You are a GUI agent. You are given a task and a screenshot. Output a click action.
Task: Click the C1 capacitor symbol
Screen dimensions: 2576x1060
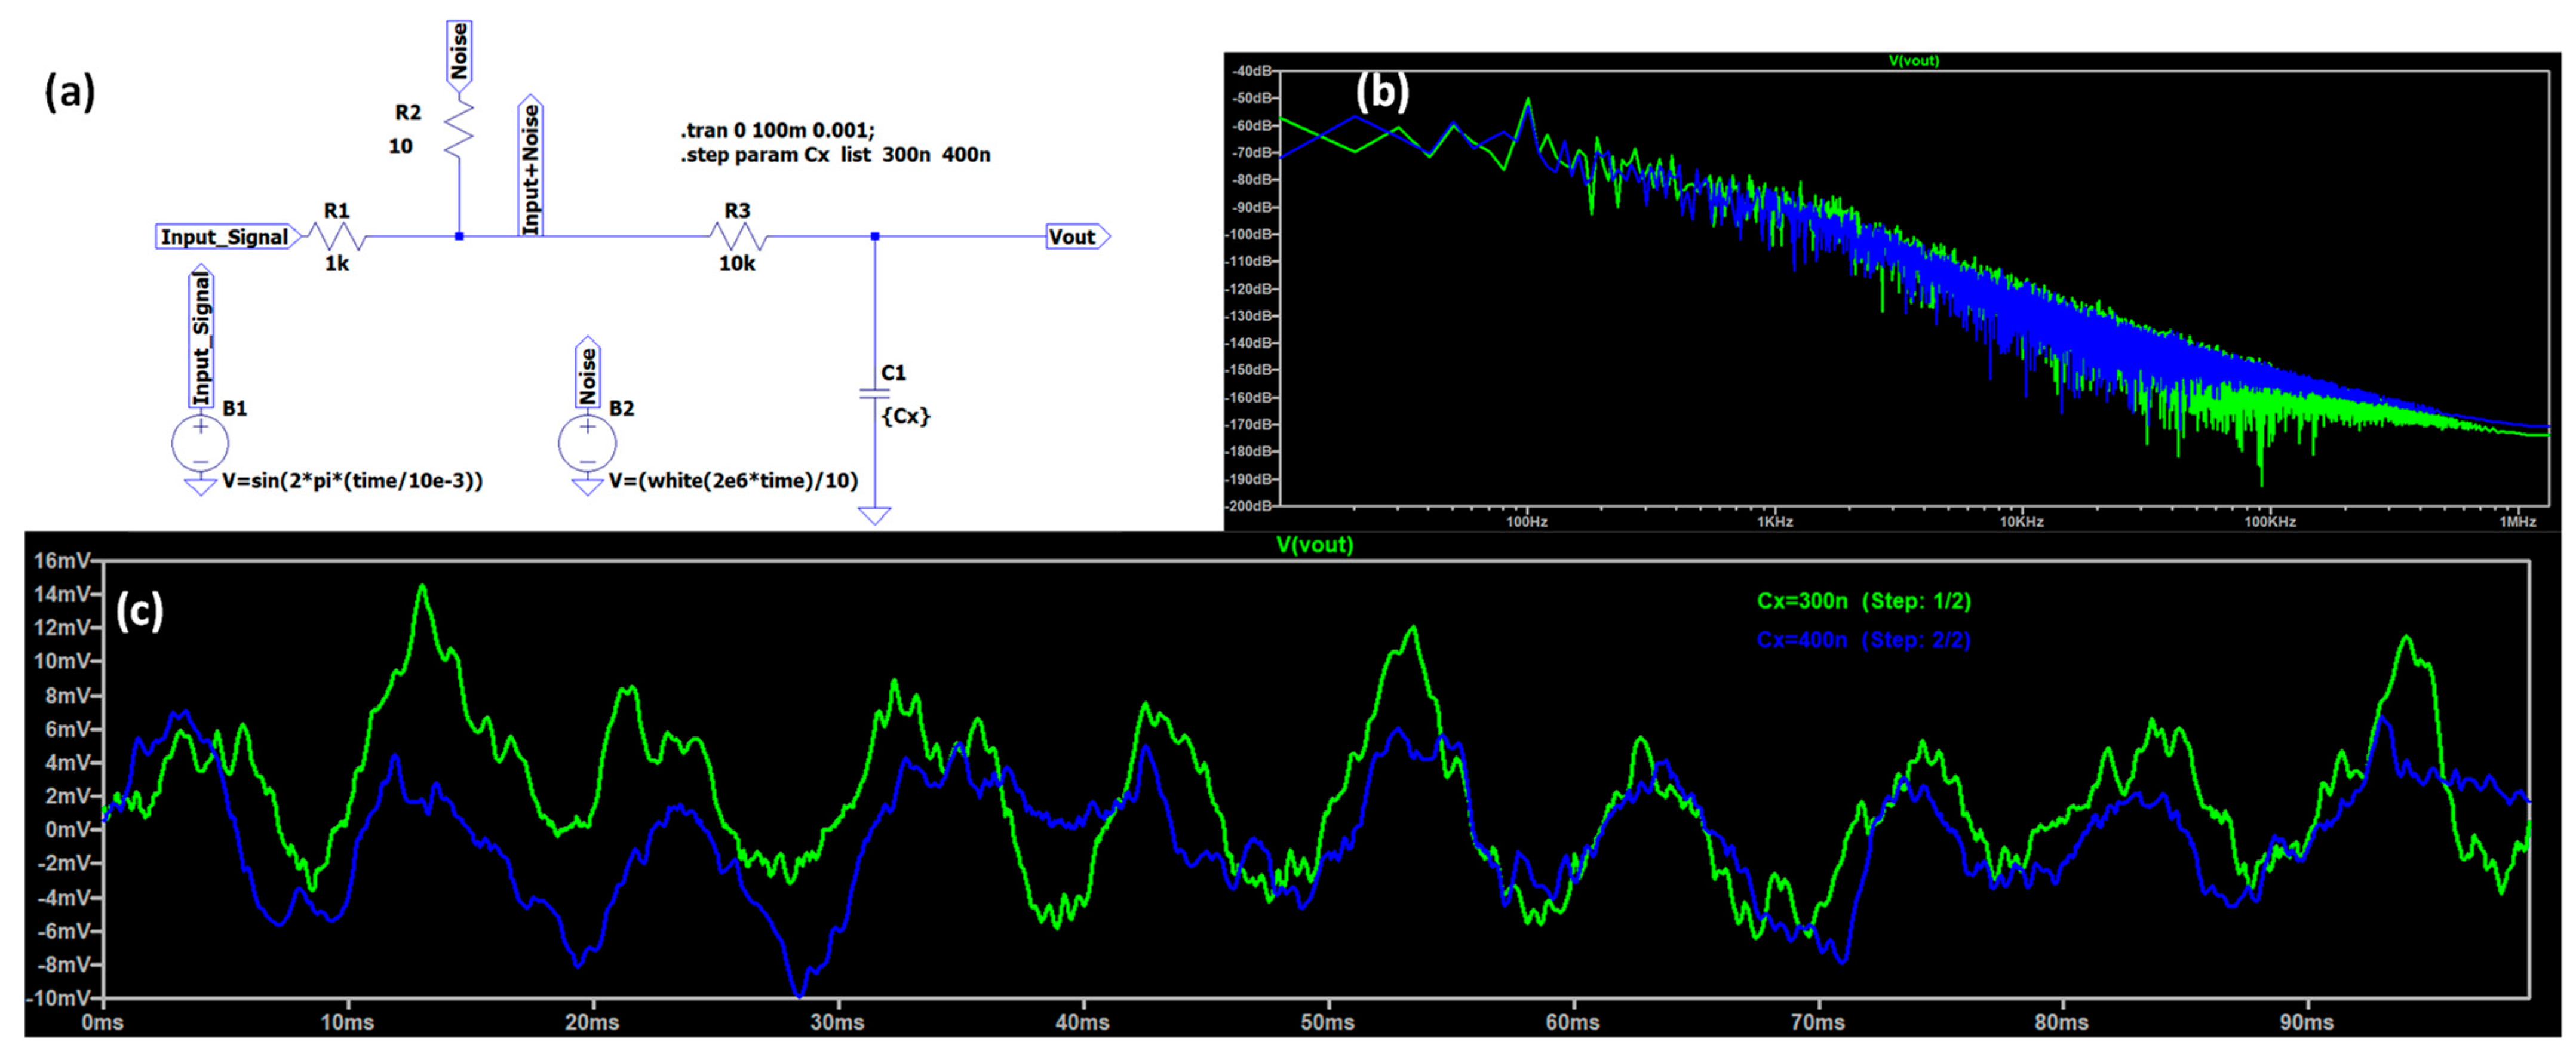(x=874, y=394)
